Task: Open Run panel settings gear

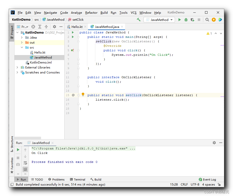Action: click(214, 143)
